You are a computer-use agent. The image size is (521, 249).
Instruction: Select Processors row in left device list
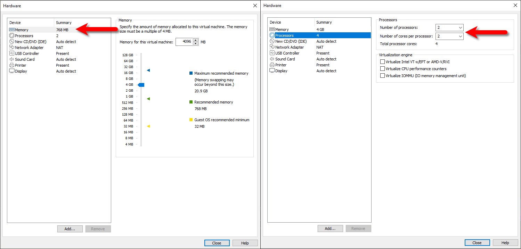pos(59,36)
